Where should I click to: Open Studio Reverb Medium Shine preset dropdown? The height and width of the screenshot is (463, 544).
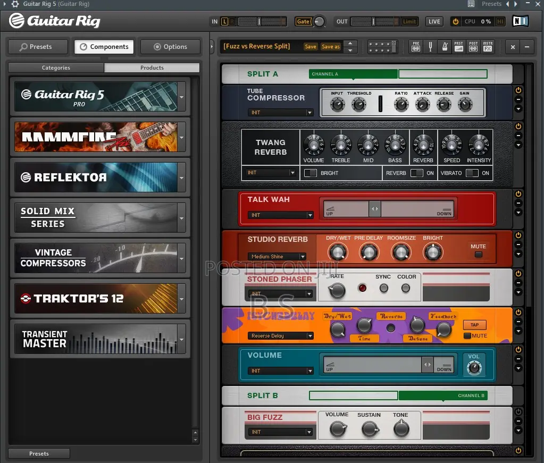(x=277, y=257)
